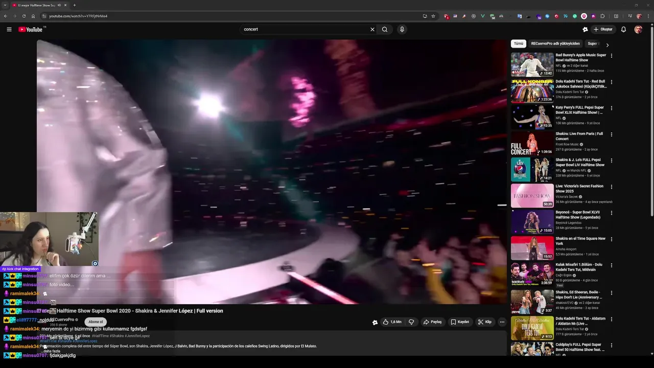Viewport: 654px width, 368px height.
Task: Open Bad Bunny's Apple Music Halftime thumbnail
Action: coord(532,64)
